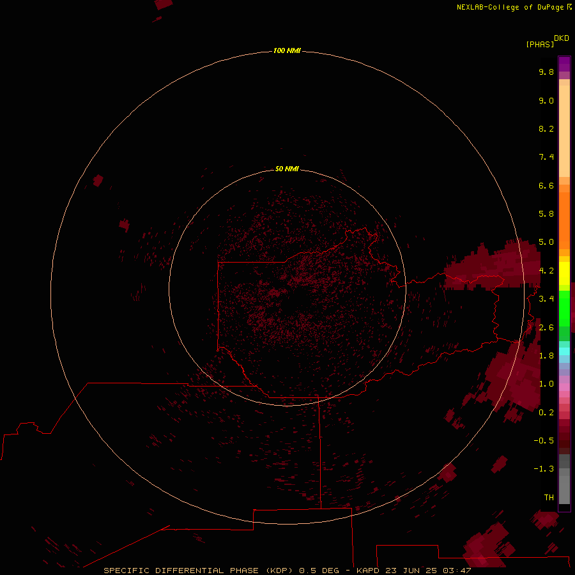
Task: Select the -0.5 scale value
Action: coord(544,440)
